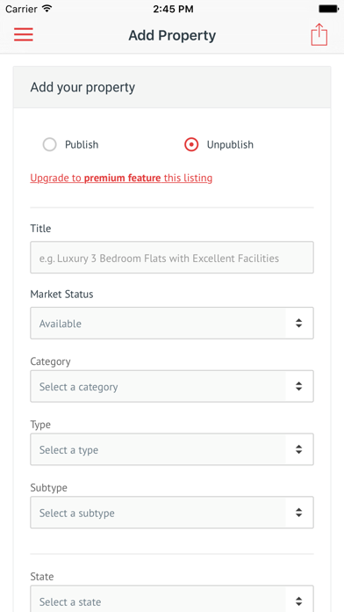Open the Select a category dropdown
The width and height of the screenshot is (344, 612).
point(172,386)
